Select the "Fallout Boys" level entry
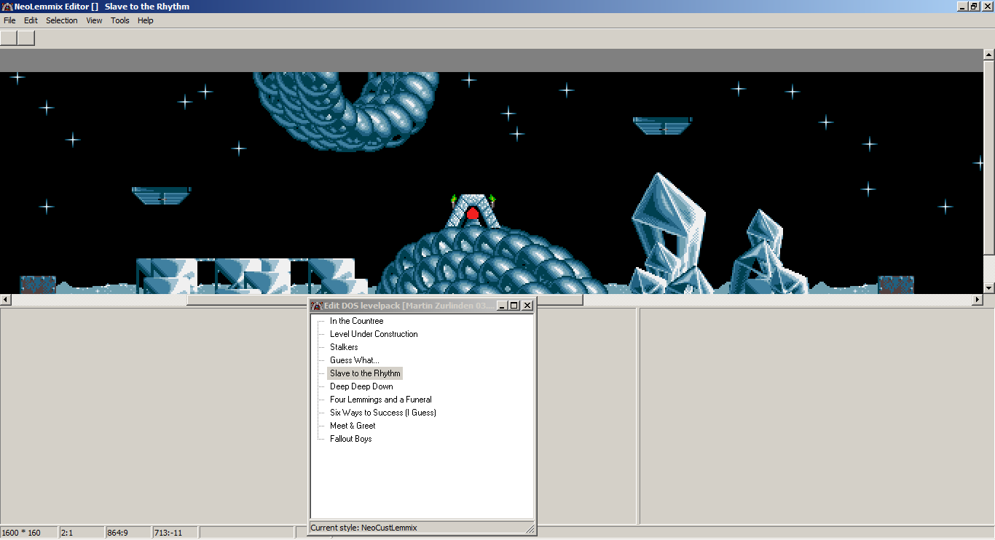Image resolution: width=995 pixels, height=540 pixels. [x=350, y=439]
